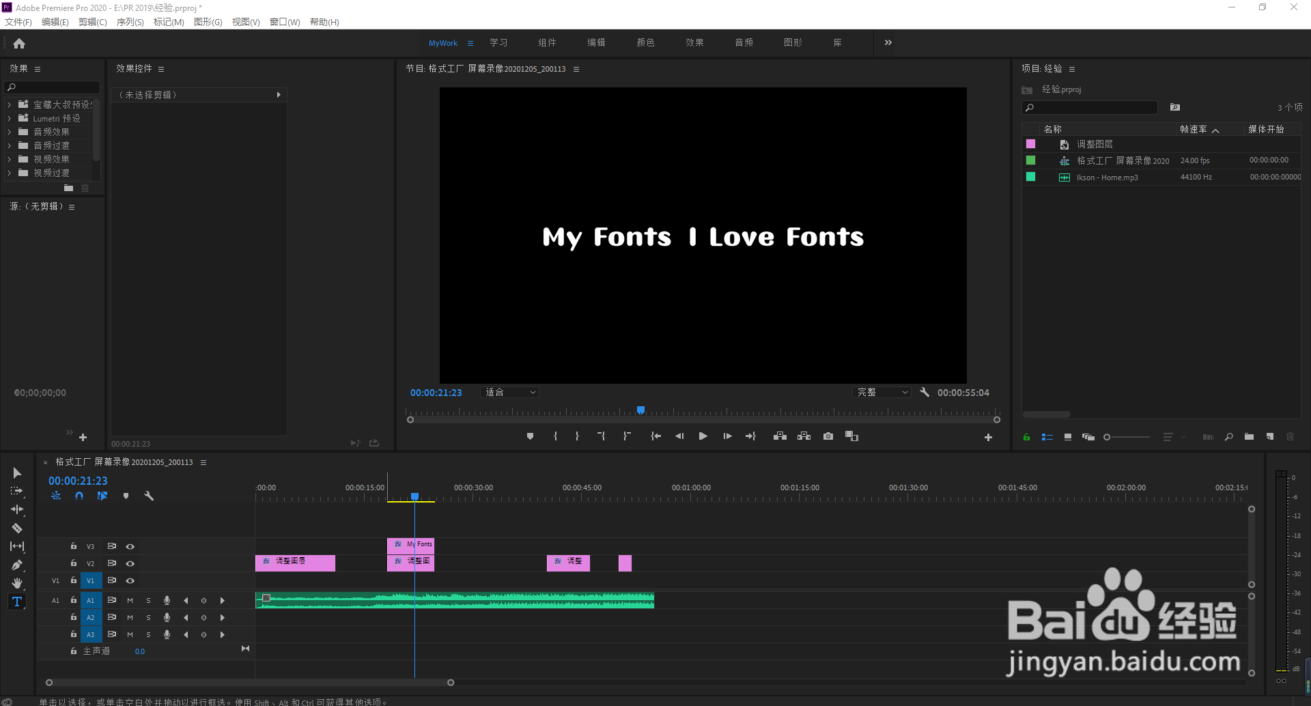Toggle Snap in timeline magnet icon
This screenshot has width=1311, height=706.
pyautogui.click(x=79, y=496)
